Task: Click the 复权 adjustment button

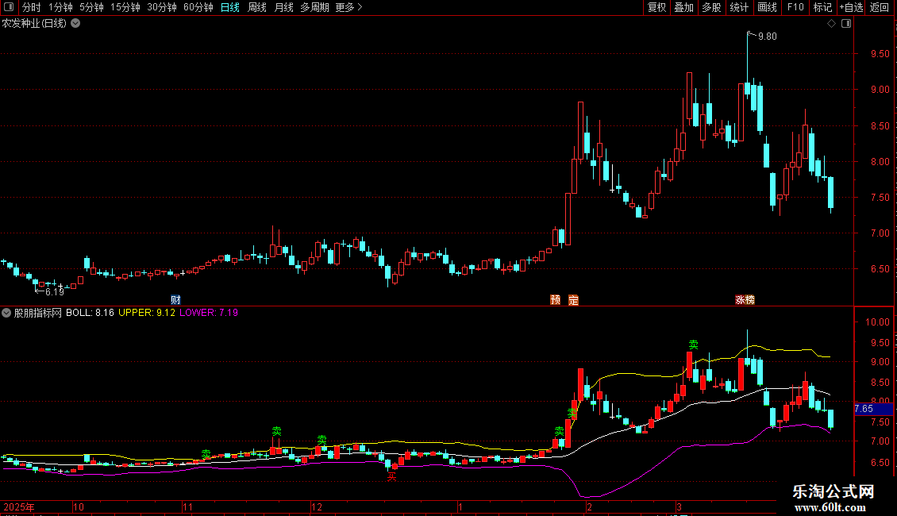Action: coord(656,7)
